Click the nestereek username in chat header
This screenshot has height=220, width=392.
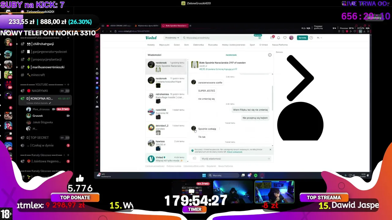pos(231,55)
